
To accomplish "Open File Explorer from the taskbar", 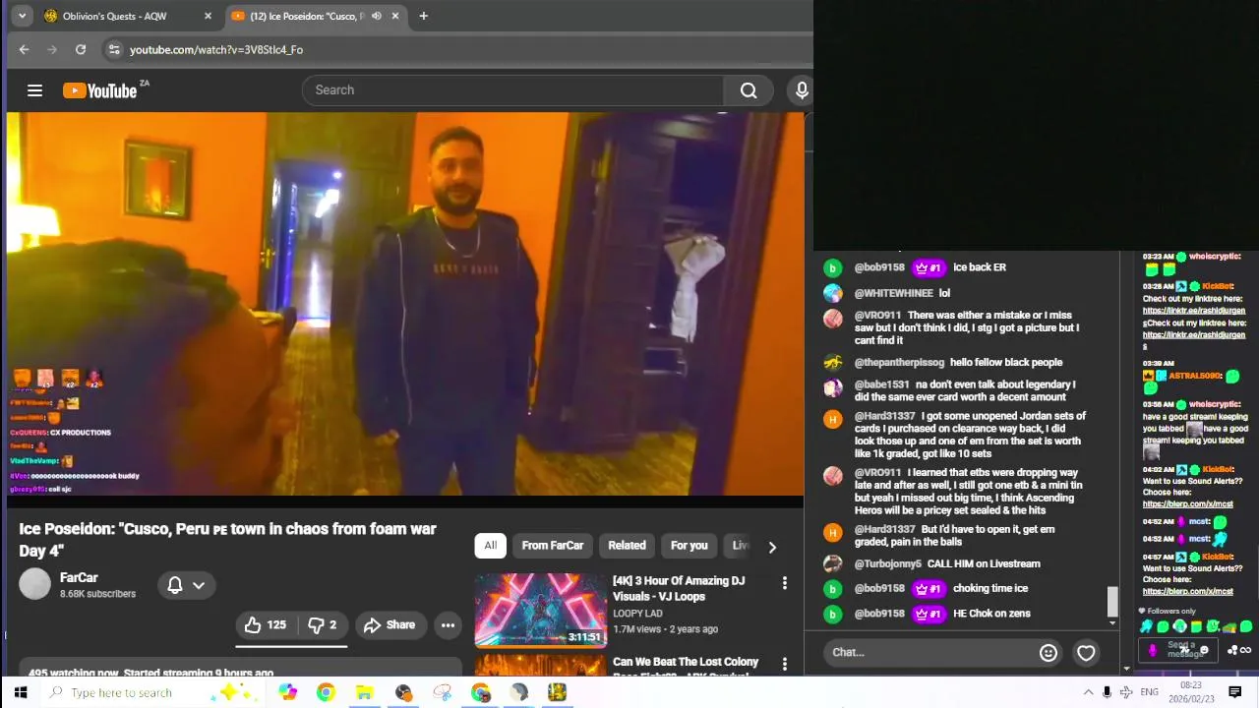I will pos(364,692).
